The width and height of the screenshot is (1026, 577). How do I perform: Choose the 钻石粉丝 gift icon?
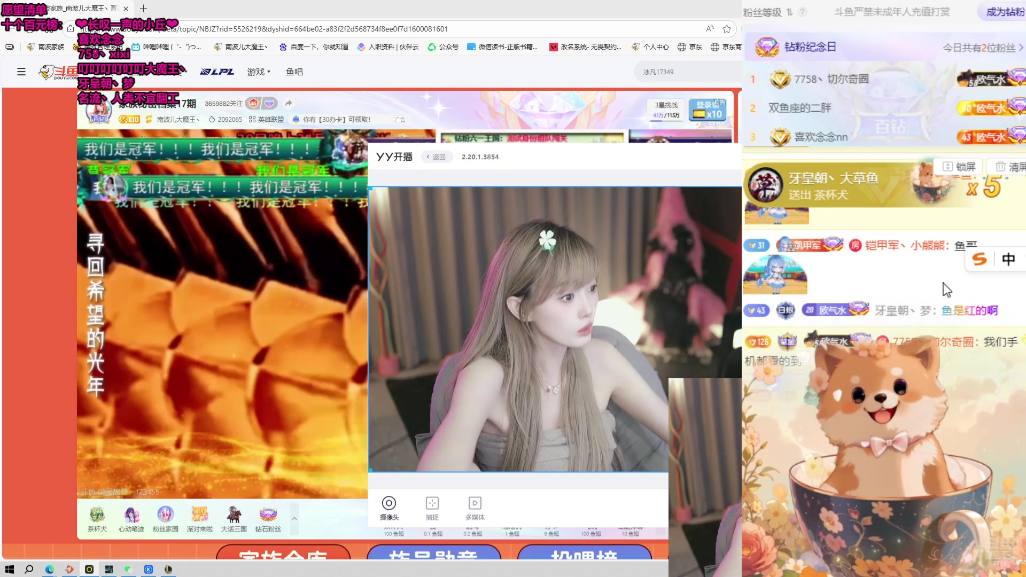pos(268,519)
